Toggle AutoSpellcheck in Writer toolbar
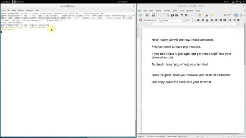 point(186,15)
